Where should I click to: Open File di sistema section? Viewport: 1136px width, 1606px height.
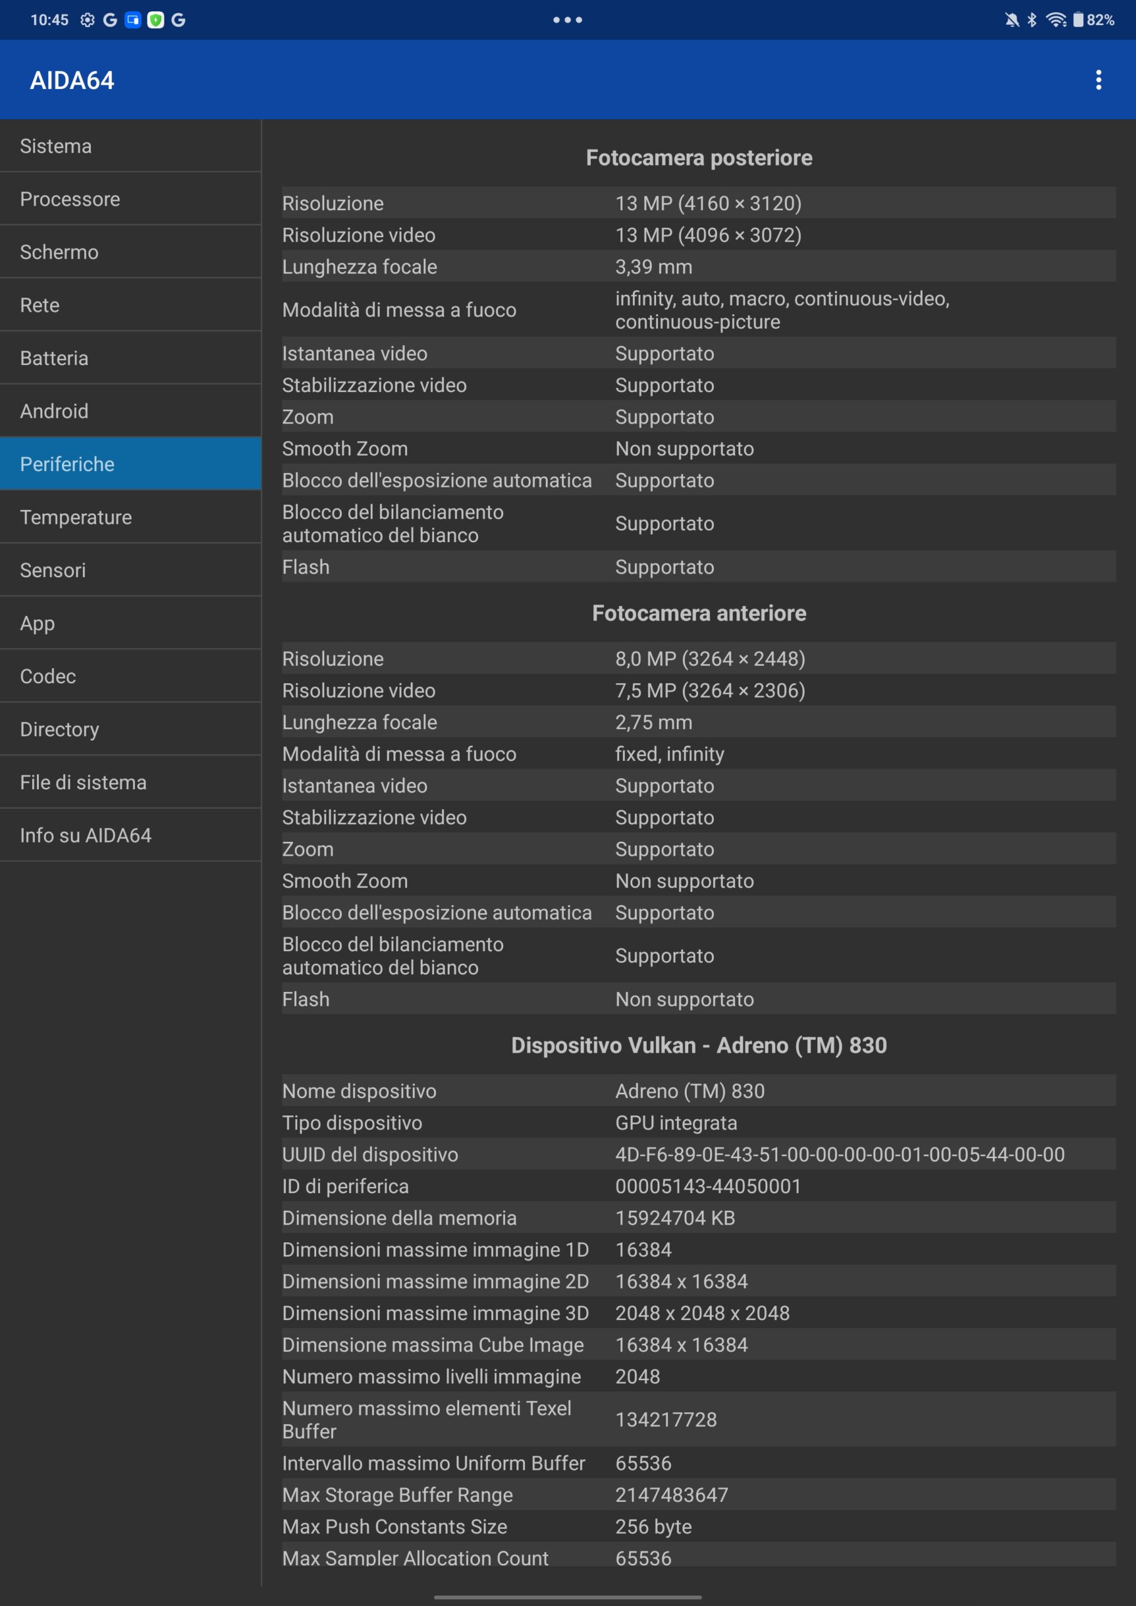pos(130,782)
